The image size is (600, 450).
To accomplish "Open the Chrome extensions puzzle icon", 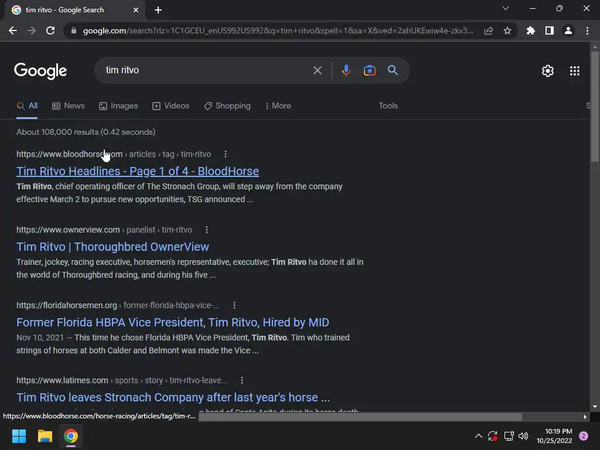I will pyautogui.click(x=531, y=30).
